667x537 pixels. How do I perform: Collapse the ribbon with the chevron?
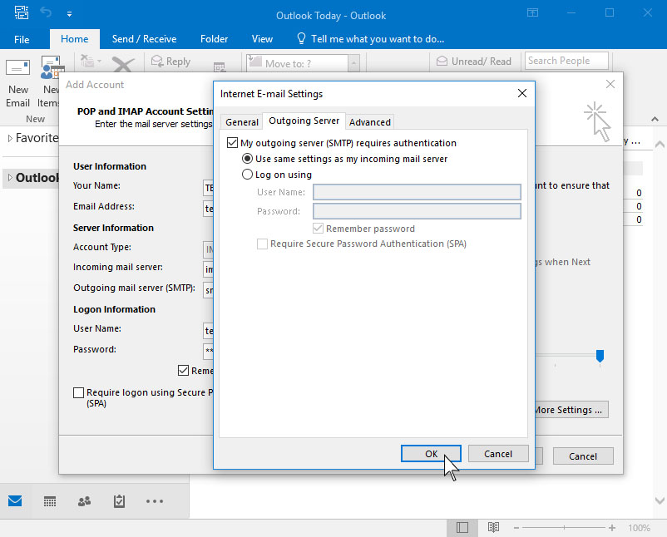(655, 119)
